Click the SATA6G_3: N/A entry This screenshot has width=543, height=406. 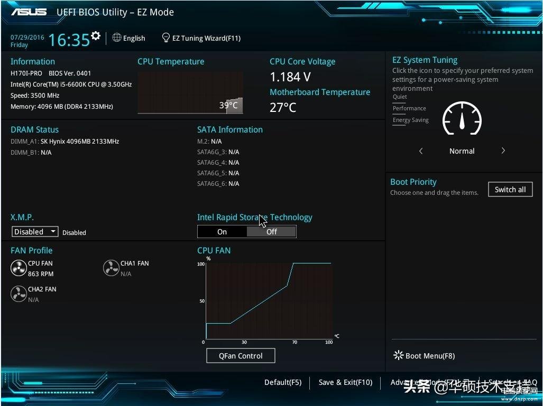(x=218, y=152)
